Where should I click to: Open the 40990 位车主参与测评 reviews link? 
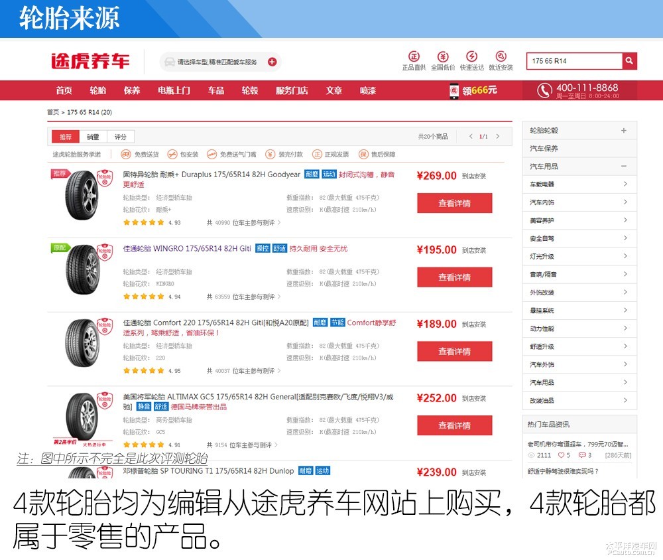coord(243,223)
